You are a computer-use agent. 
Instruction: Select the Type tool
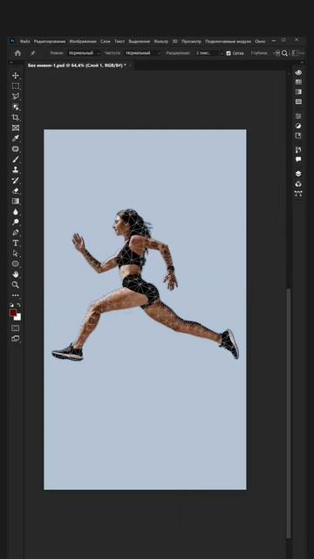pyautogui.click(x=16, y=243)
